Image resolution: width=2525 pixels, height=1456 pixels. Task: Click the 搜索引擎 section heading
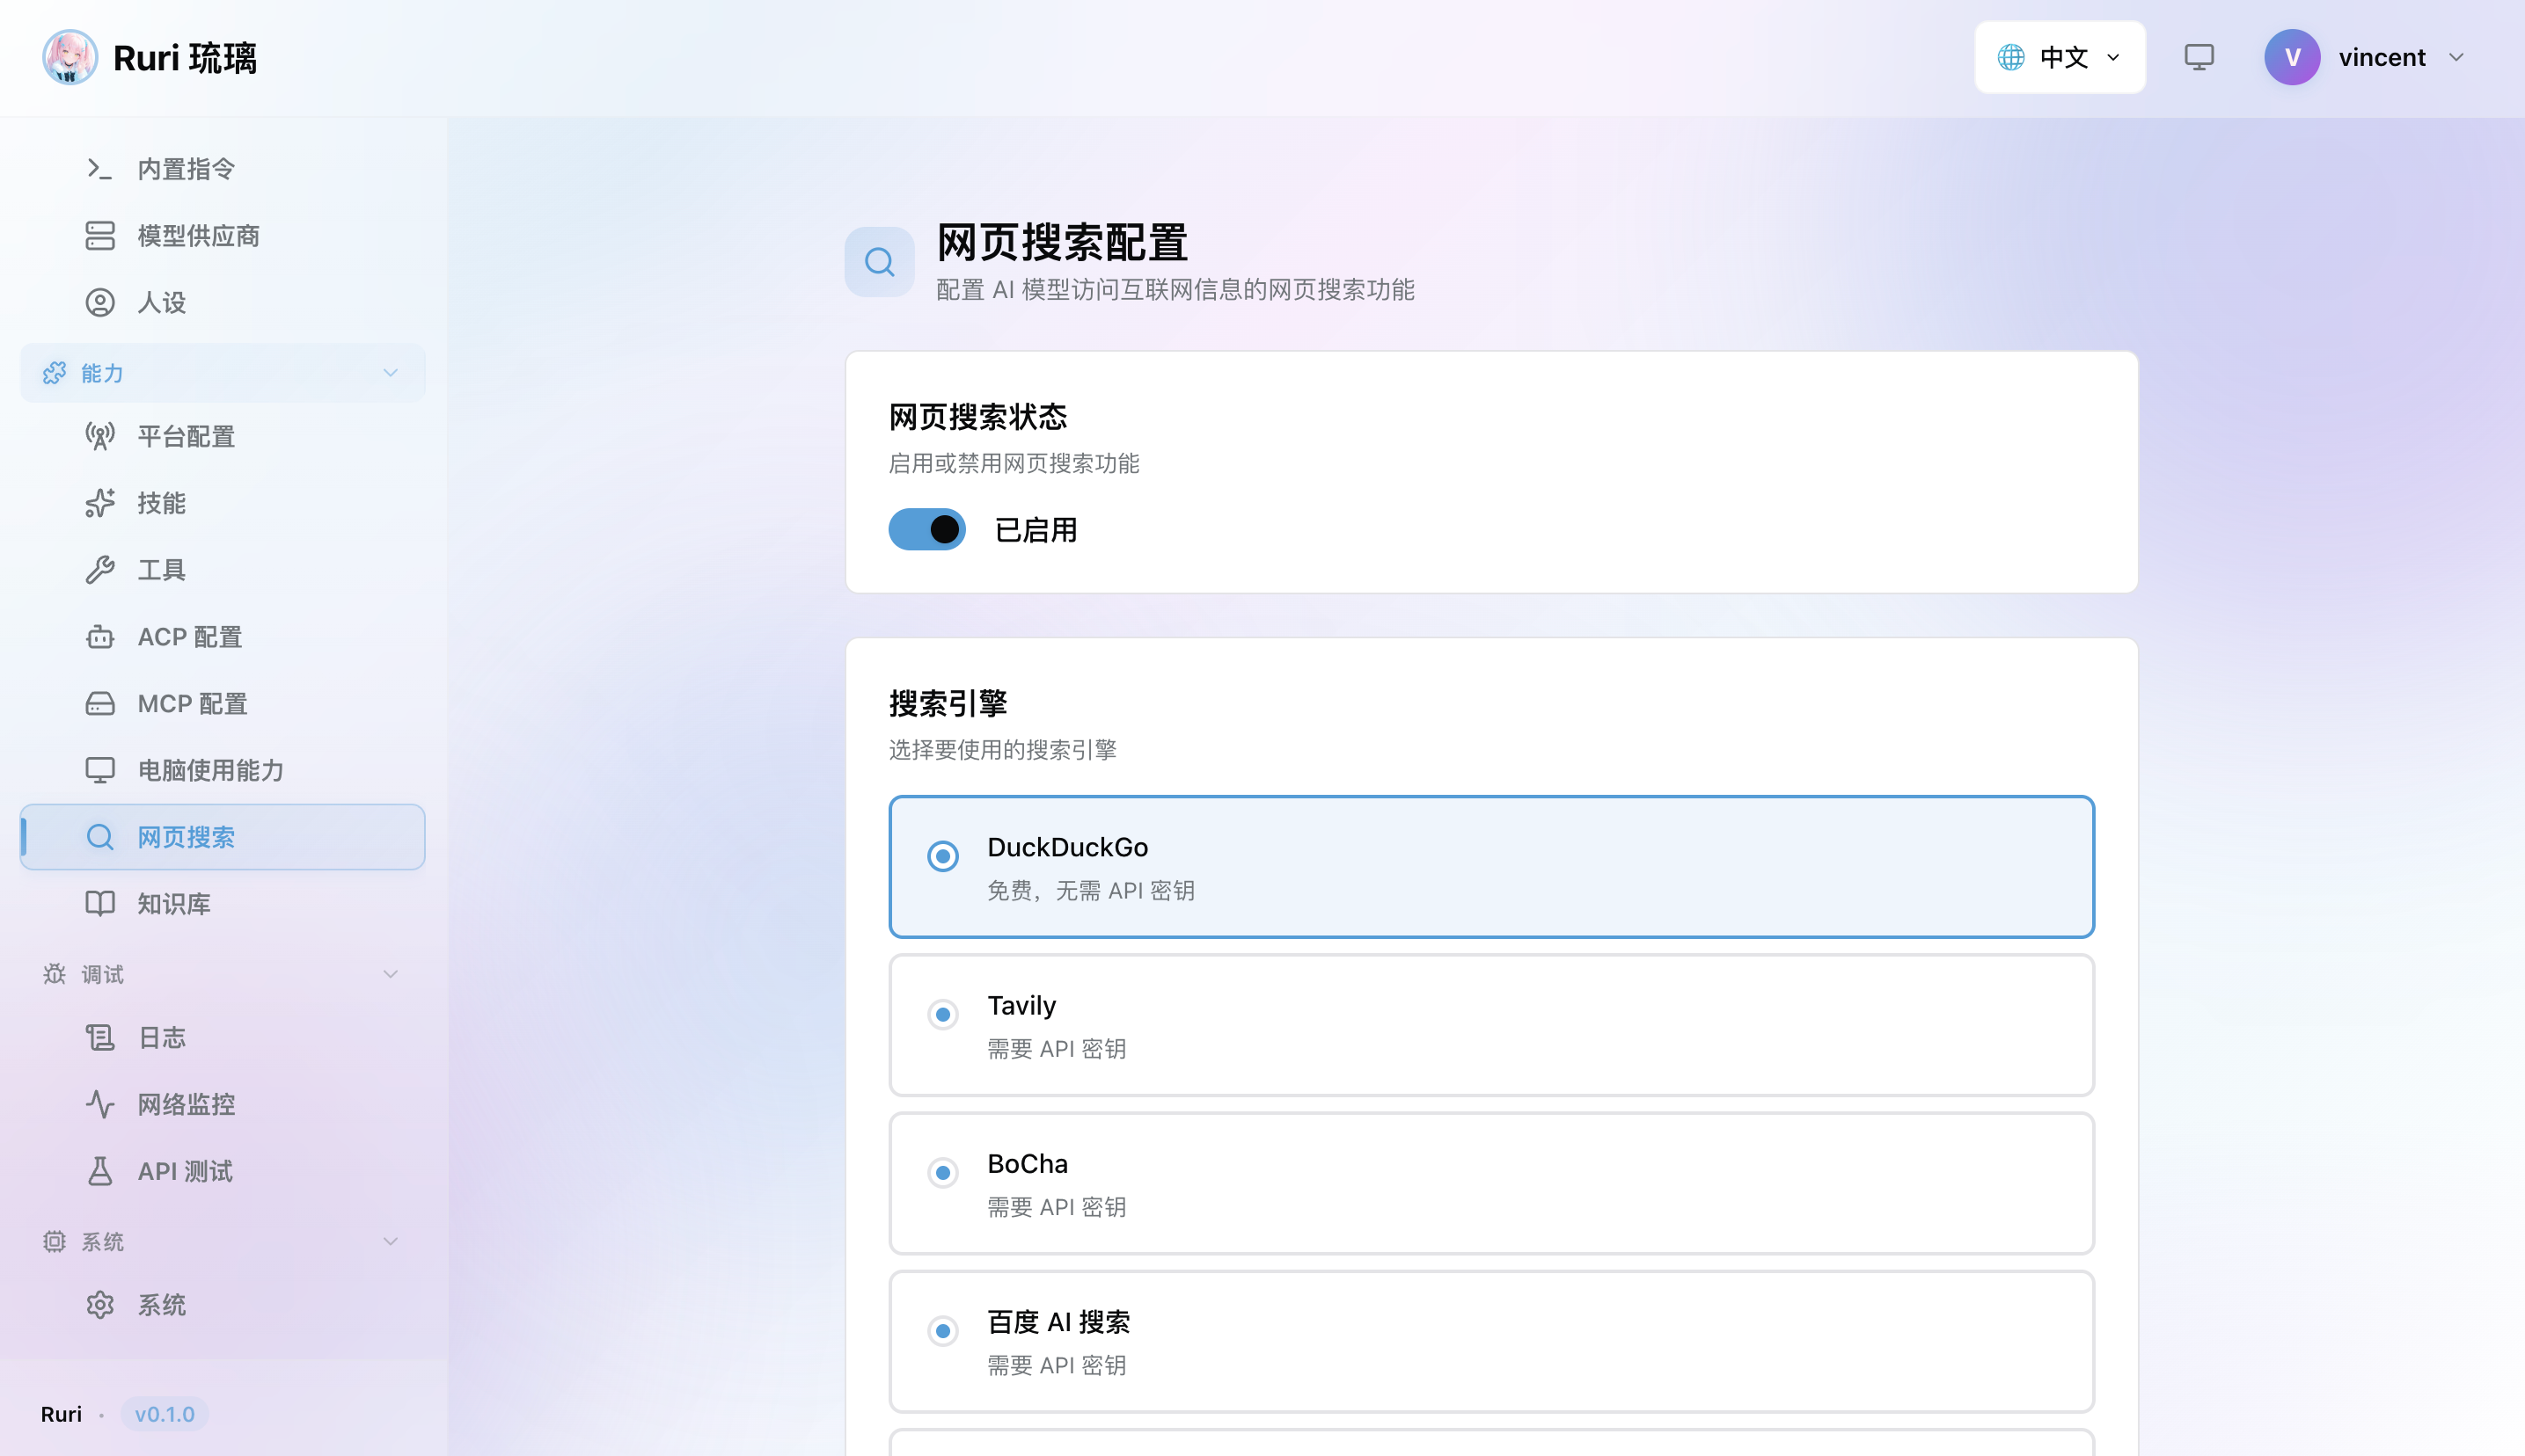pos(948,703)
